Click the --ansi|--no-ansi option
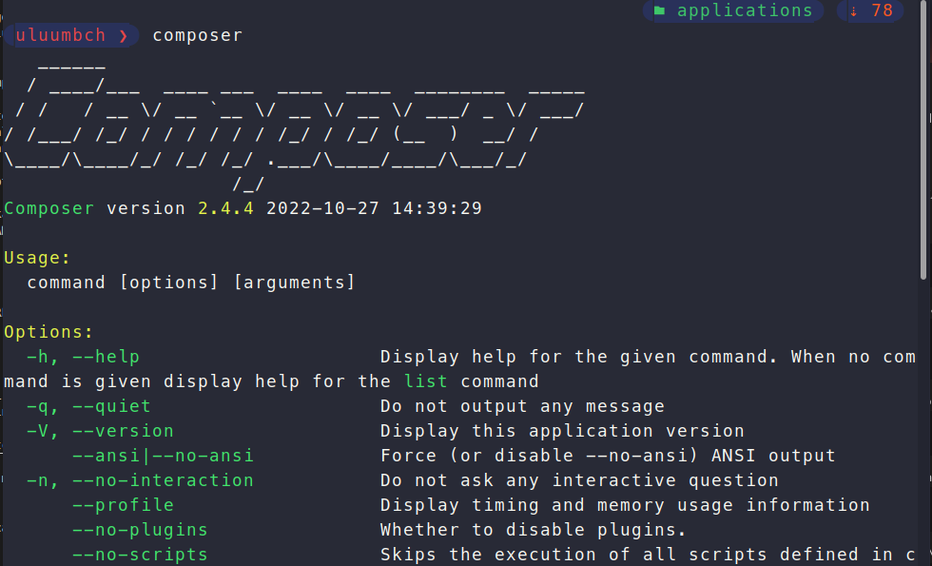This screenshot has height=566, width=932. click(164, 456)
